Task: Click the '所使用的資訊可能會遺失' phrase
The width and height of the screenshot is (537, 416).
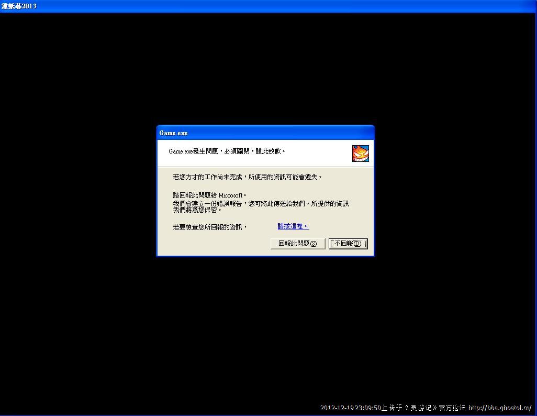Action: point(286,177)
